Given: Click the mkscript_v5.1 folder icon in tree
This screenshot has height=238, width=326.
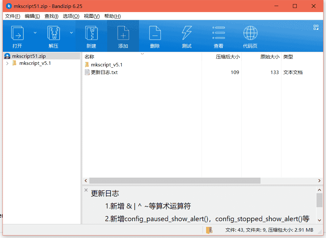Looking at the screenshot, I should coord(14,63).
